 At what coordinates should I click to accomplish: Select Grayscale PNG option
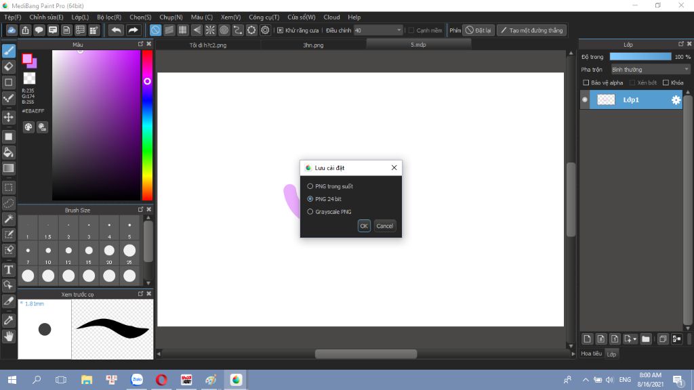click(x=329, y=212)
